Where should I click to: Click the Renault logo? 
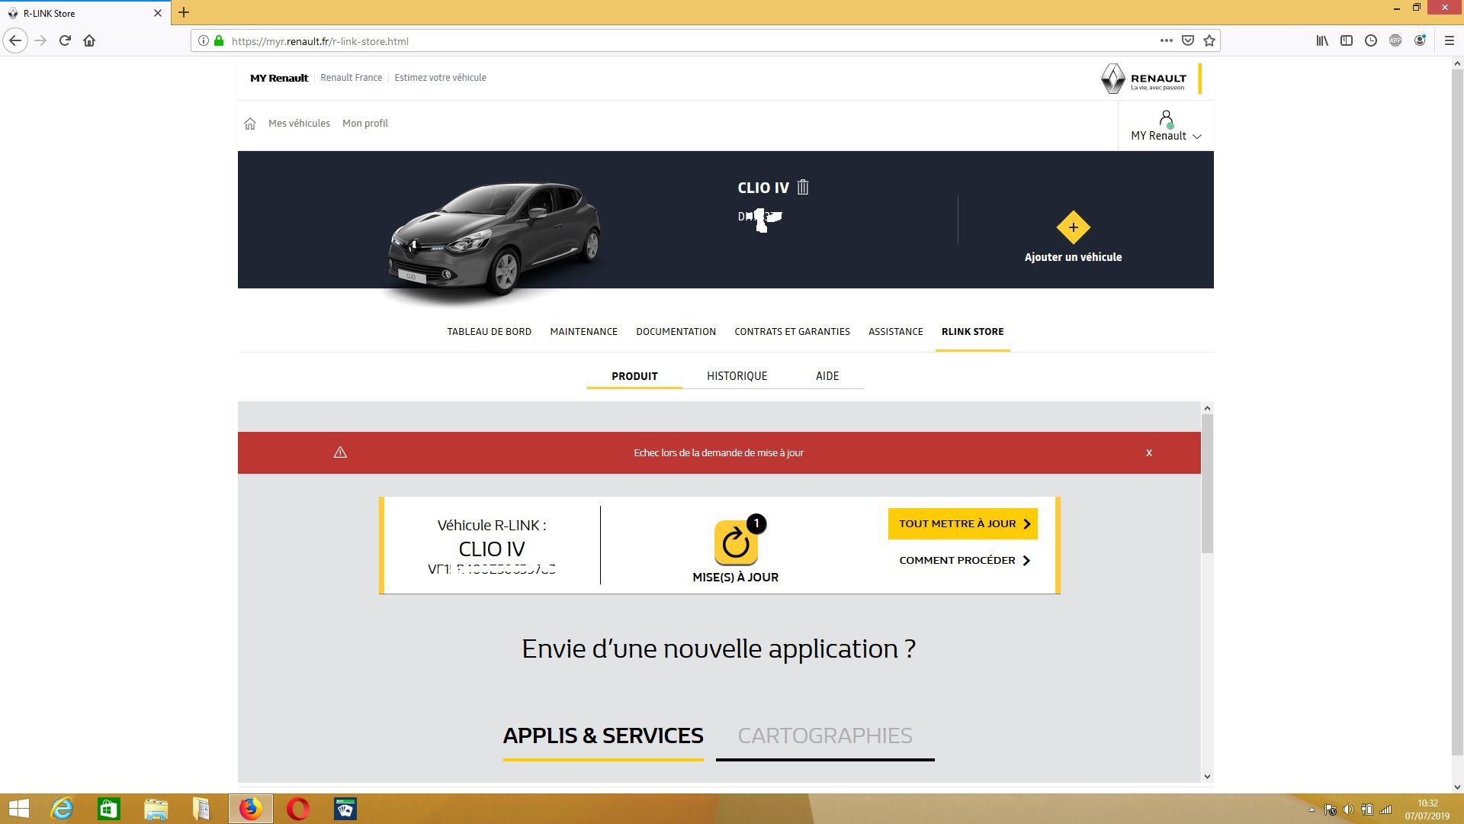[x=1144, y=79]
